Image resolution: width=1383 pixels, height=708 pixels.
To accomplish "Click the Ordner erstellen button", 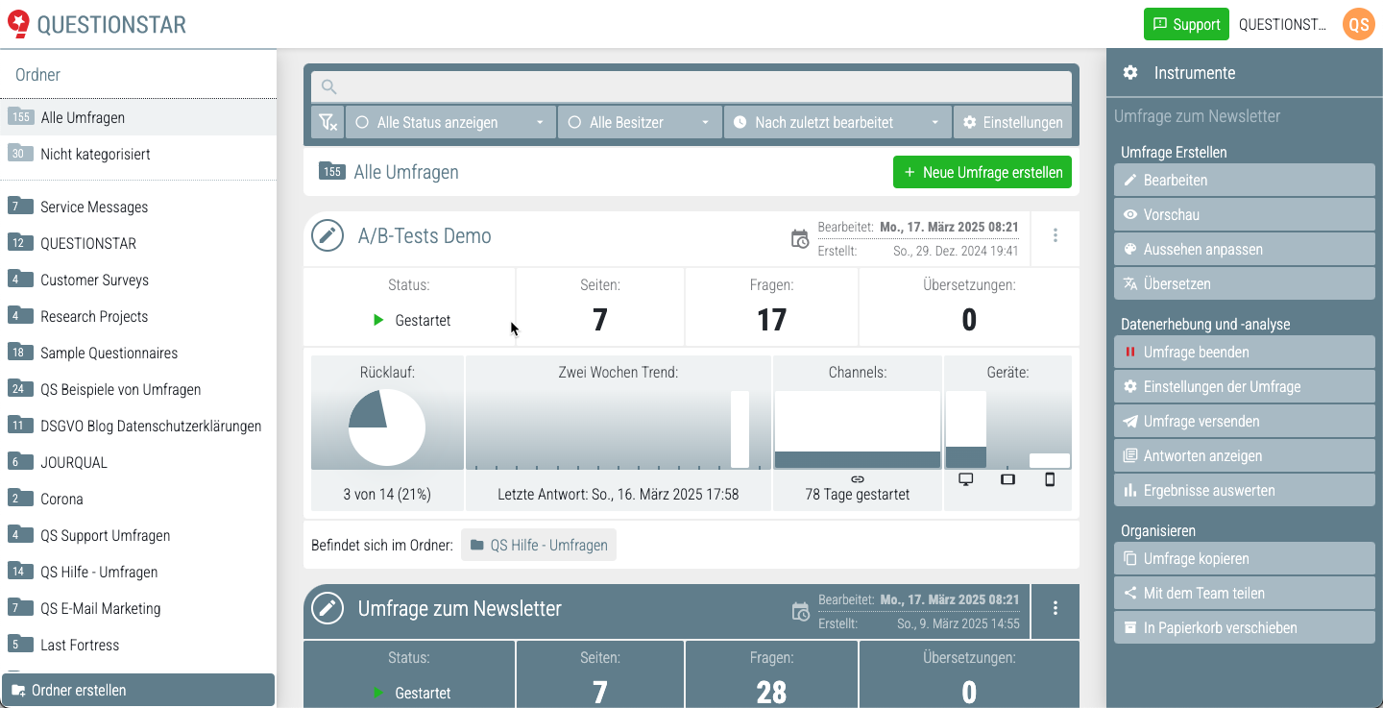I will [138, 690].
